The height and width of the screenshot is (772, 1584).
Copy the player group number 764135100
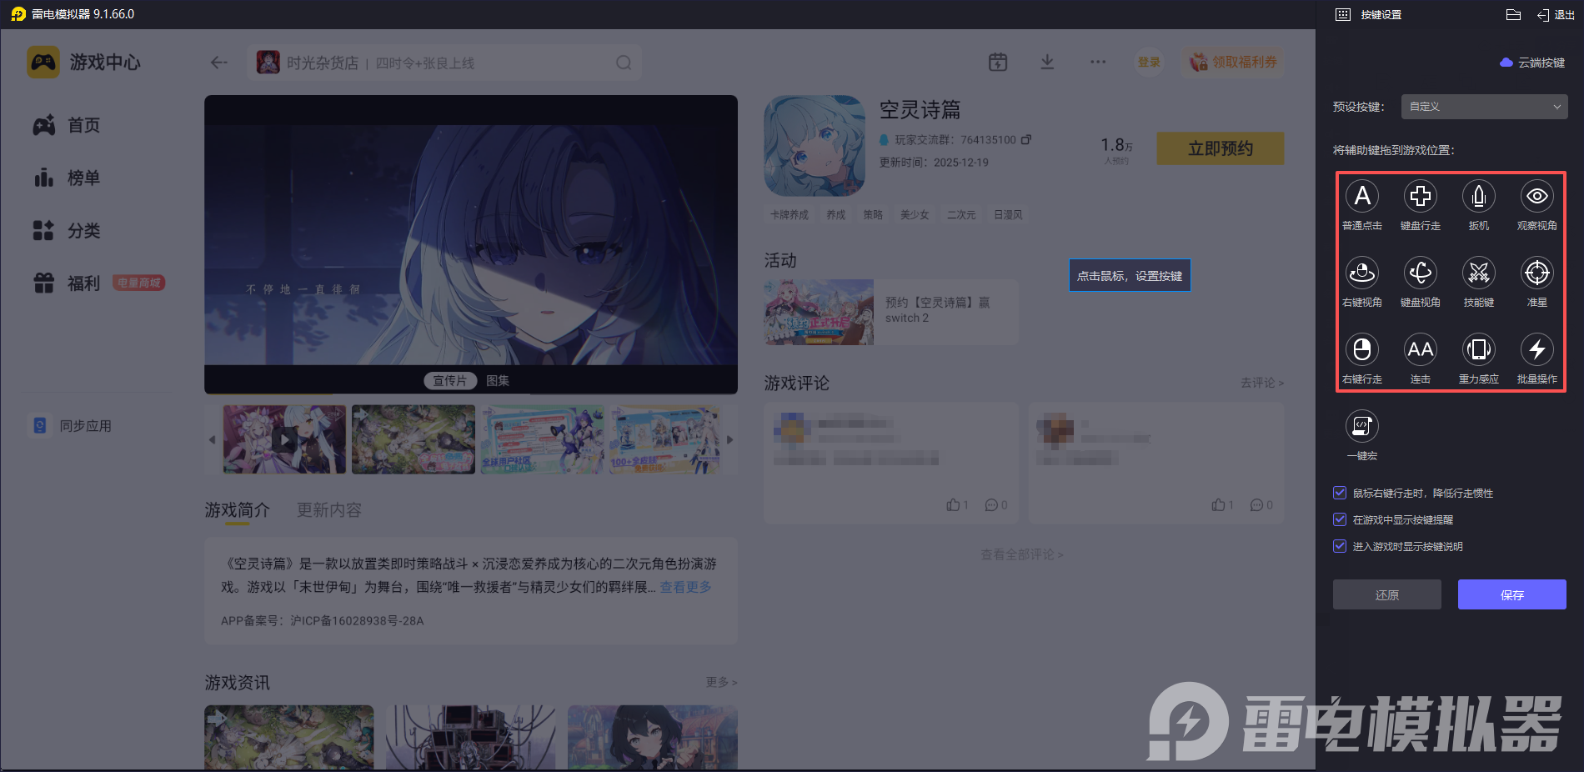(1026, 139)
